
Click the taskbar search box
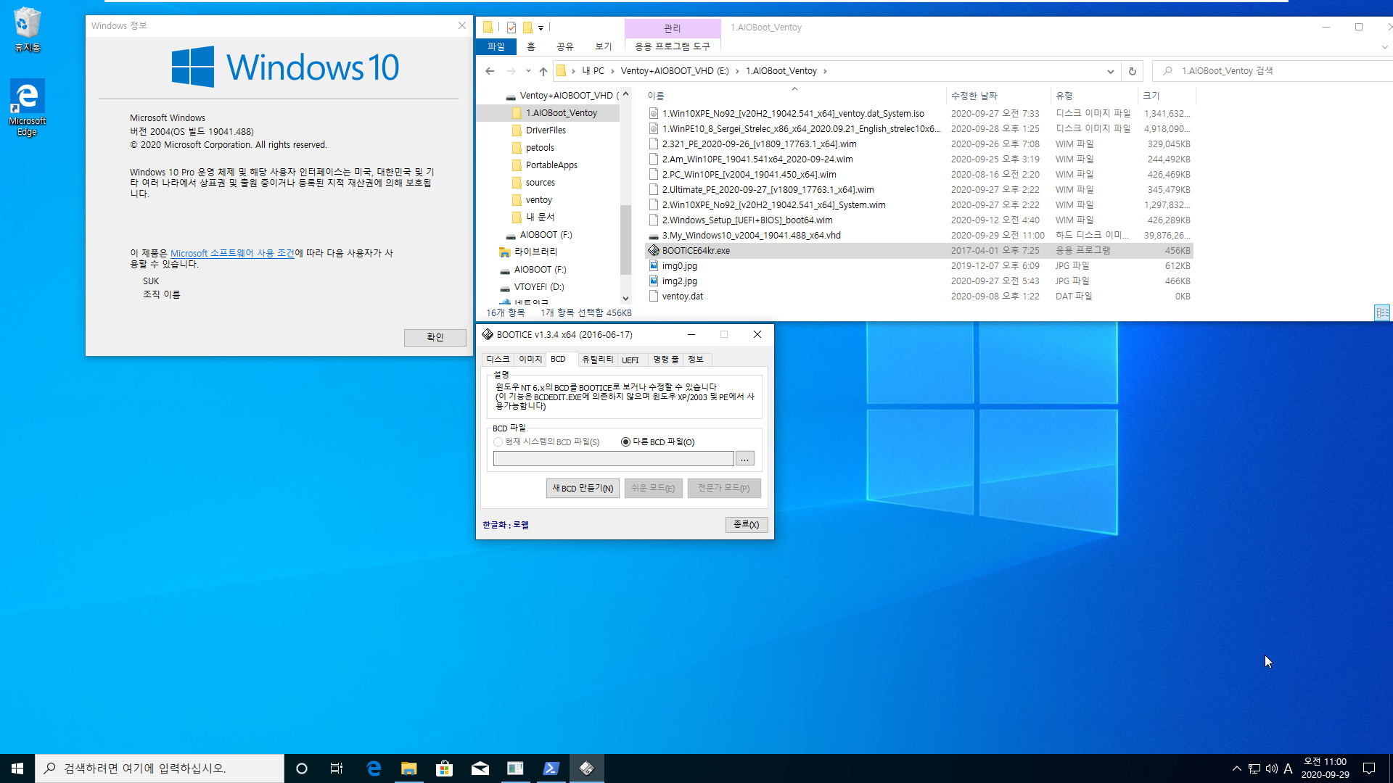pos(160,768)
